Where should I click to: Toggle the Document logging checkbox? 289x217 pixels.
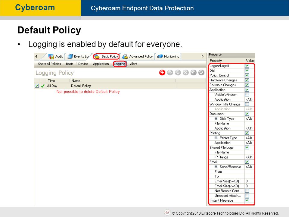coord(247,114)
